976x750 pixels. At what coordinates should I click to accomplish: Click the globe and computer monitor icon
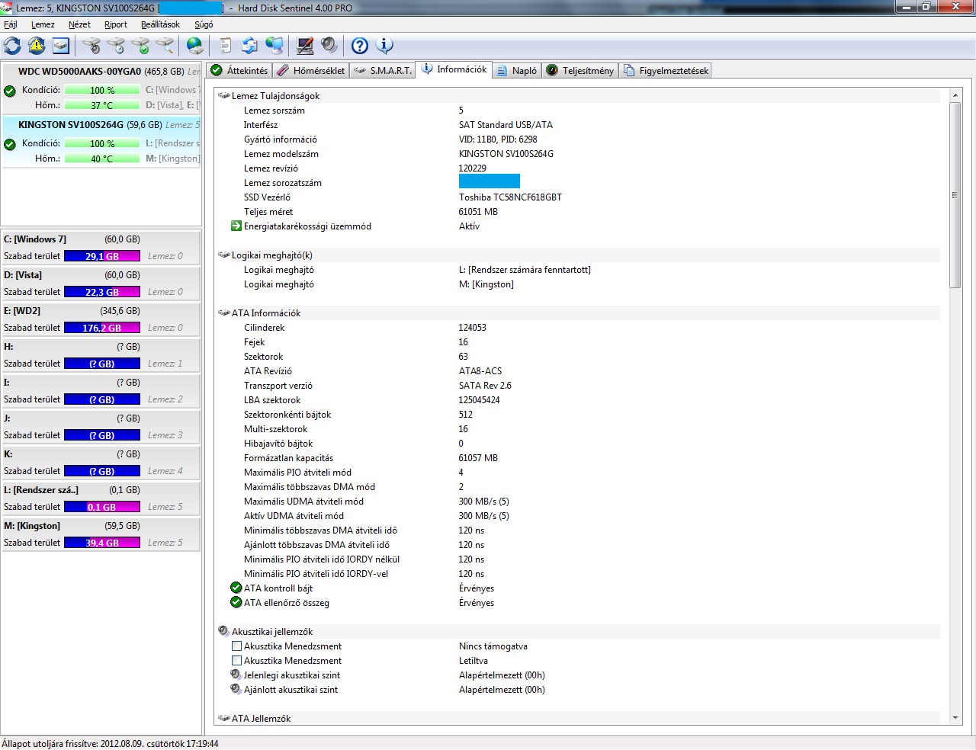[274, 46]
